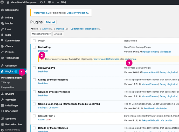Click the Plugins plug icon
This screenshot has height=132, width=179.
(2, 71)
